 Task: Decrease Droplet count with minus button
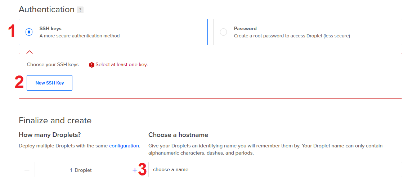coord(27,170)
